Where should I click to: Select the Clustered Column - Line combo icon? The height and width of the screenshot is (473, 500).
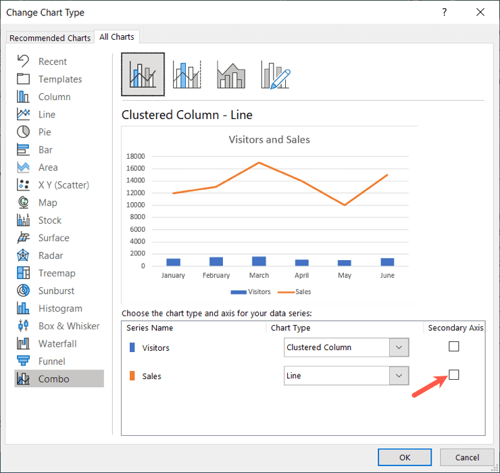coord(143,74)
